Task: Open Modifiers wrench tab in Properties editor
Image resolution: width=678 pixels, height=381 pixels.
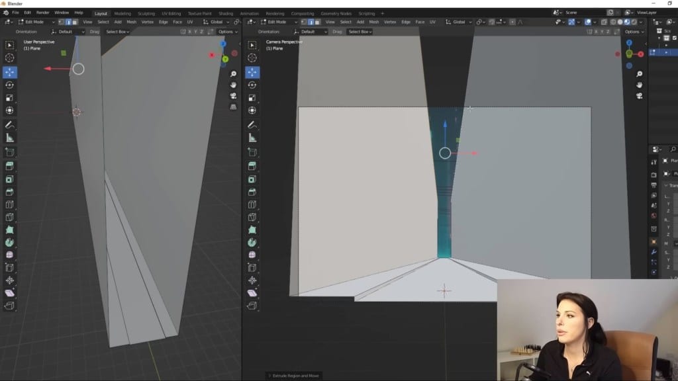Action: (654, 252)
